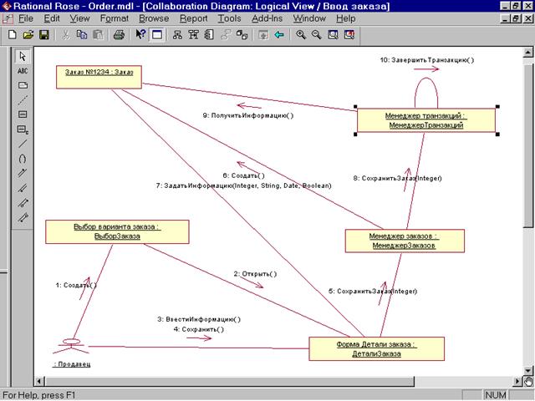Activate the context help arrow-question icon
Image resolution: width=535 pixels, height=401 pixels.
[140, 35]
